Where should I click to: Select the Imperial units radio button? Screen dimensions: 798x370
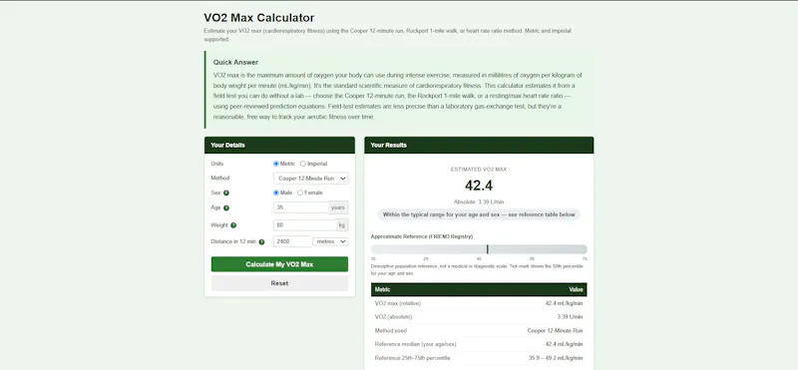coord(303,164)
